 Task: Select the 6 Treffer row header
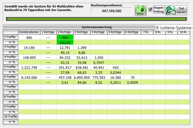11,77
